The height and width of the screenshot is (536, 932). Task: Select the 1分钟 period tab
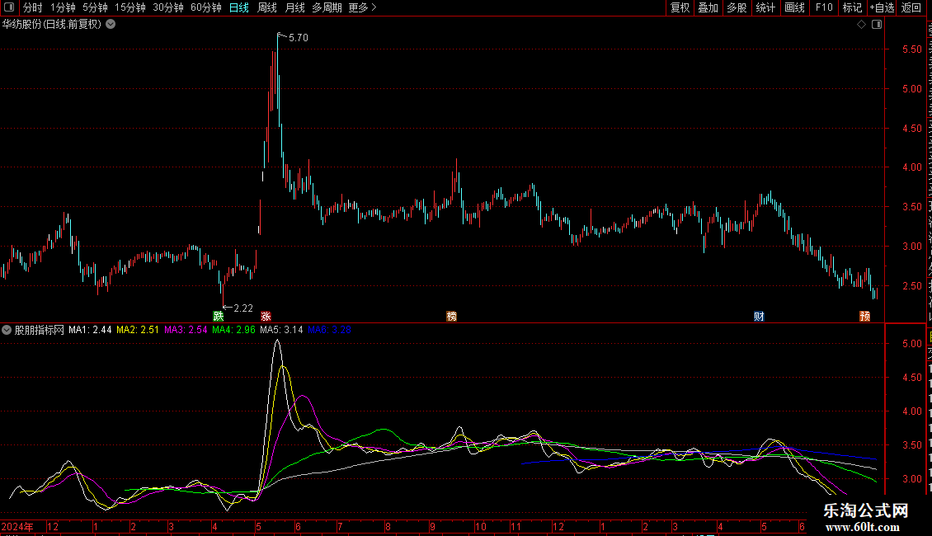pos(63,7)
